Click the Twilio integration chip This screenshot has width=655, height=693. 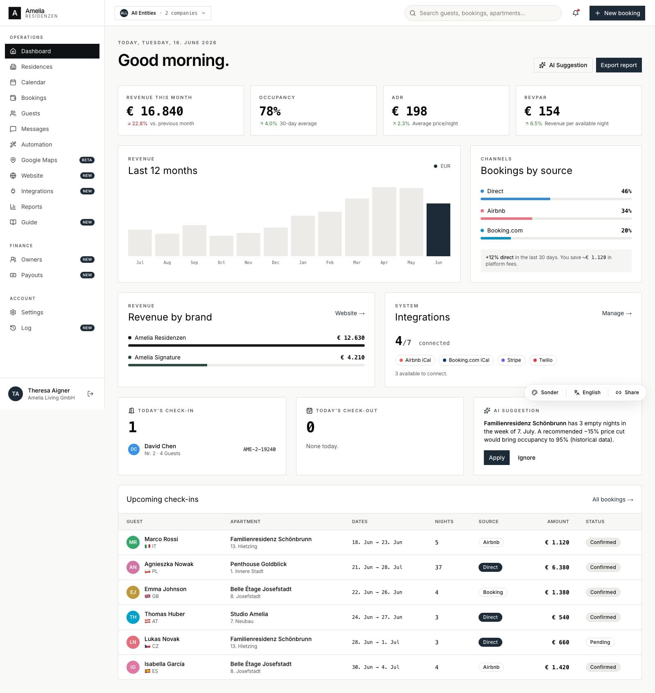[543, 360]
